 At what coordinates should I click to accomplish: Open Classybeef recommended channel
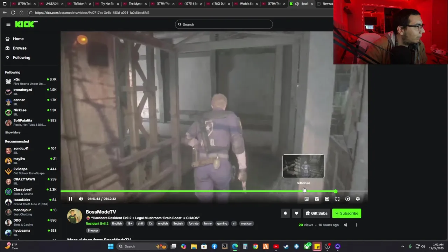coord(31,192)
